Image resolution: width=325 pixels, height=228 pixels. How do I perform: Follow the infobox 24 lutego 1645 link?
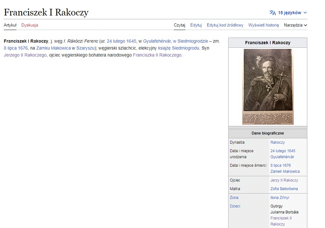[283, 151]
